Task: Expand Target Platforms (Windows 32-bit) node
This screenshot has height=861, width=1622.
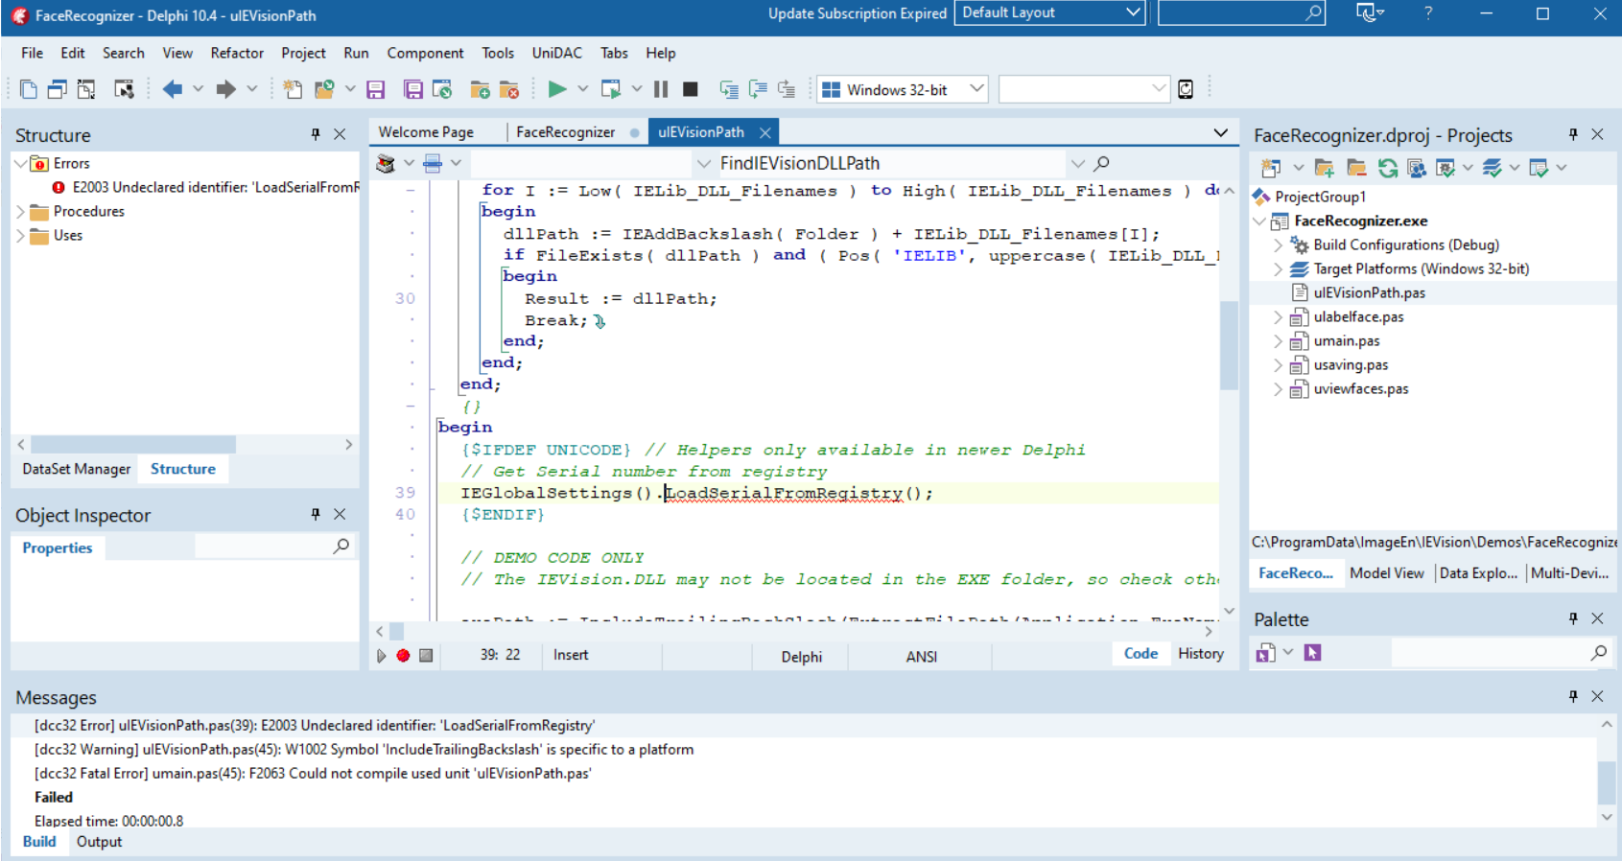Action: [1278, 269]
